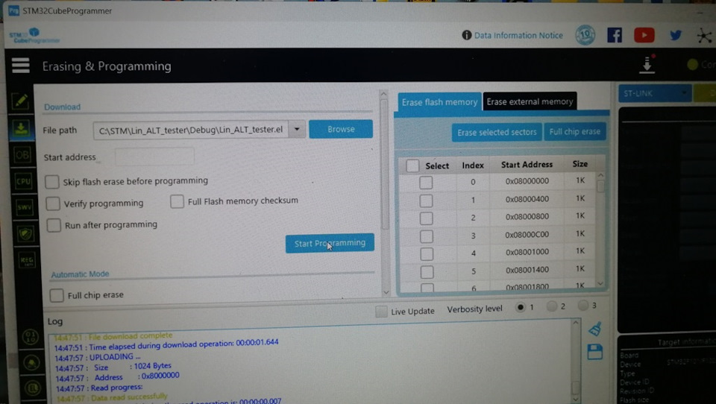716x404 pixels.
Task: Switch to Erase flash memory tab
Action: click(439, 102)
